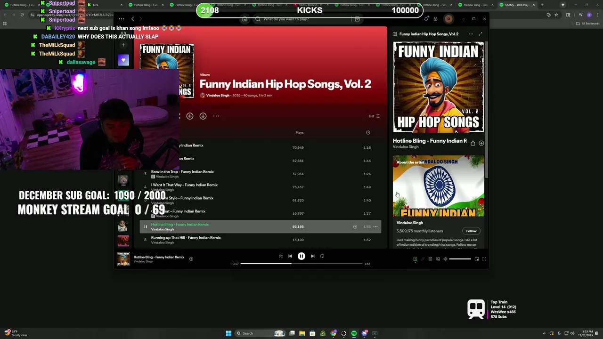603x339 pixels.
Task: Open Spotify notifications bell
Action: pyautogui.click(x=426, y=19)
